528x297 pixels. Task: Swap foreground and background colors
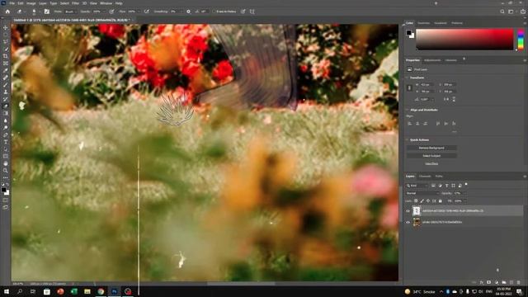click(x=7, y=185)
